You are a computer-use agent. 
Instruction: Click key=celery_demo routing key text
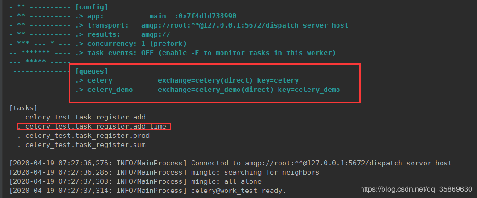coord(309,90)
